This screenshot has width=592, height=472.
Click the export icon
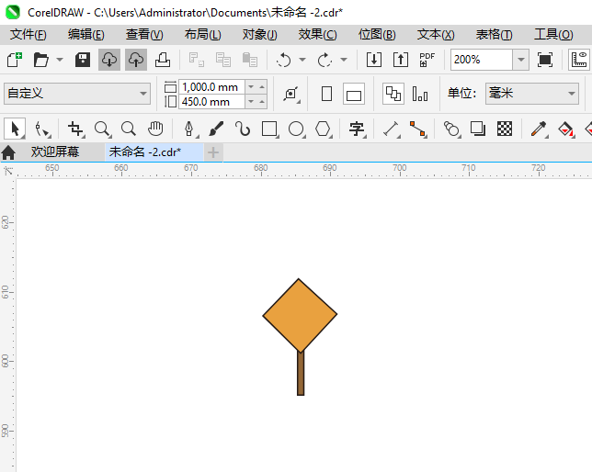click(x=401, y=60)
